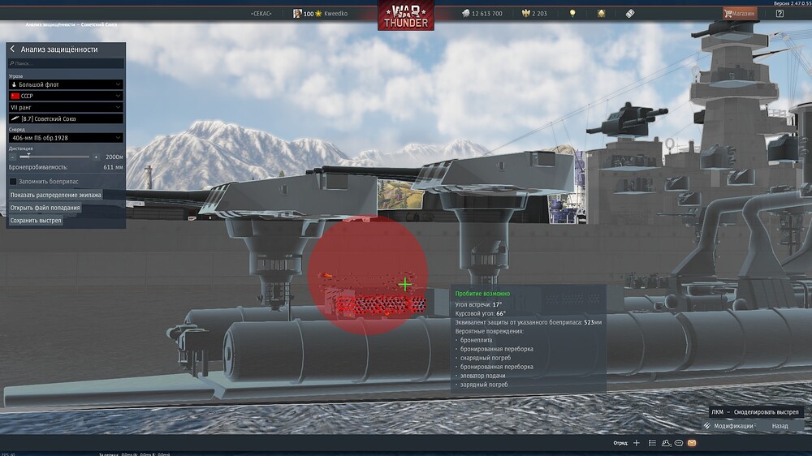Tick the Запомнить боеприпас checkbox
Screen dimensions: 812x456
(x=13, y=181)
